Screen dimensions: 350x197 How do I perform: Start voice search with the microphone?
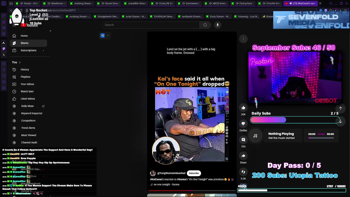[218, 25]
